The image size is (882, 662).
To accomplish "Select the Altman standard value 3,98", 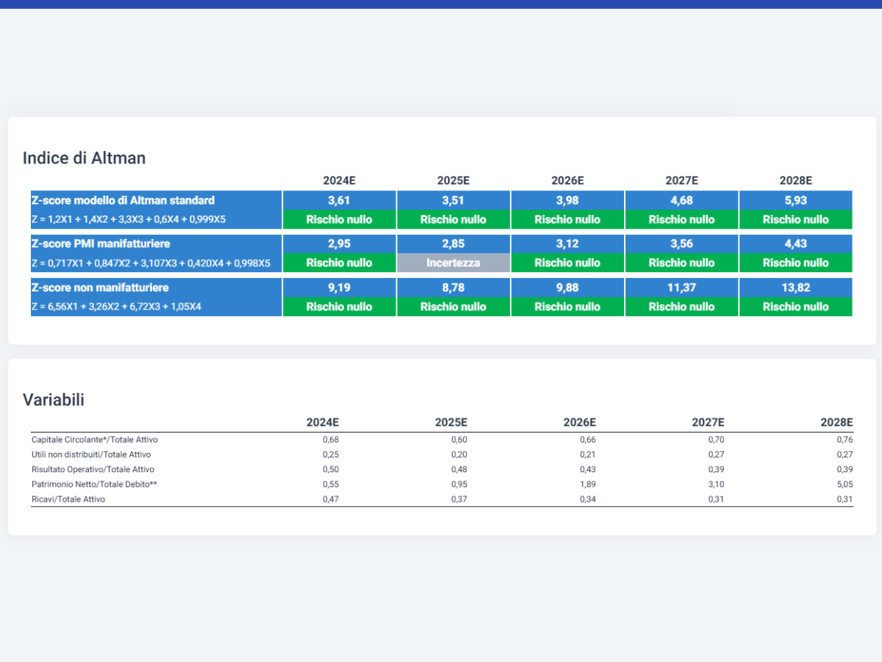I will click(567, 200).
